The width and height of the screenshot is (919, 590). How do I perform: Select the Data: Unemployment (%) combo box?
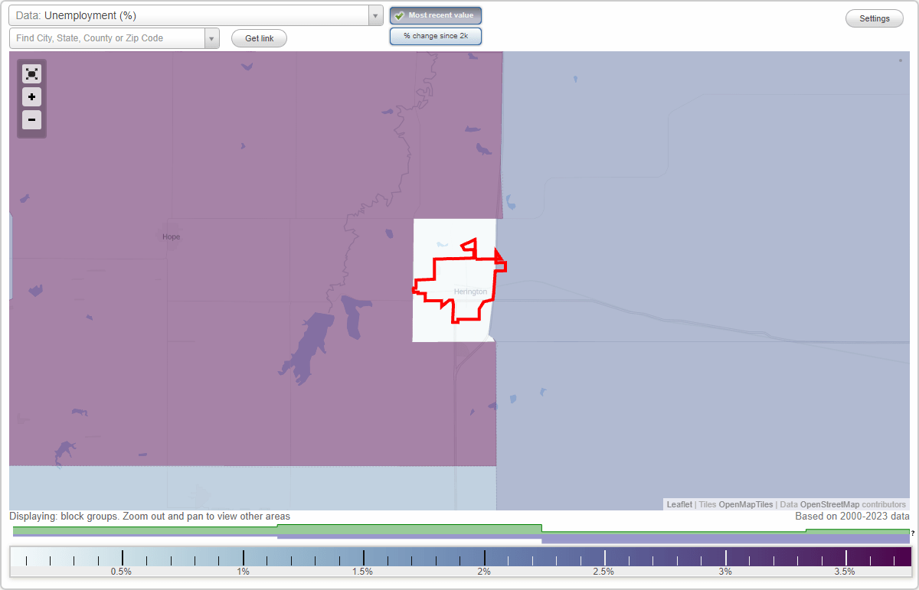pyautogui.click(x=196, y=16)
